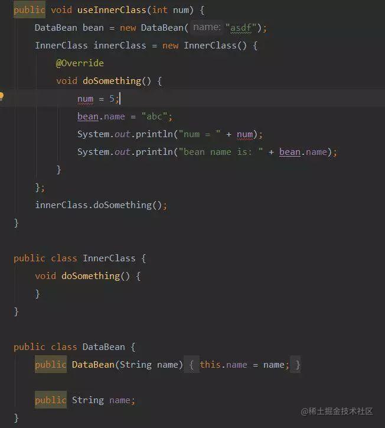Viewport: 385px width, 428px height.
Task: Click the yellow lightbulb quick-fix icon
Action: click(1, 96)
